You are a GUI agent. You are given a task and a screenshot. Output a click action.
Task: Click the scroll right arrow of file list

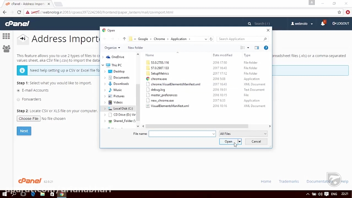click(269, 126)
